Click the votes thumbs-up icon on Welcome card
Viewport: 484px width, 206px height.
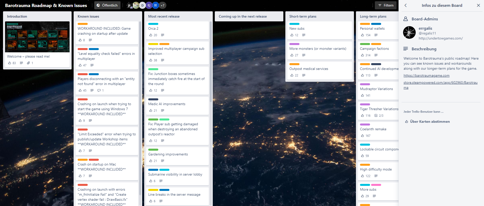coord(10,63)
